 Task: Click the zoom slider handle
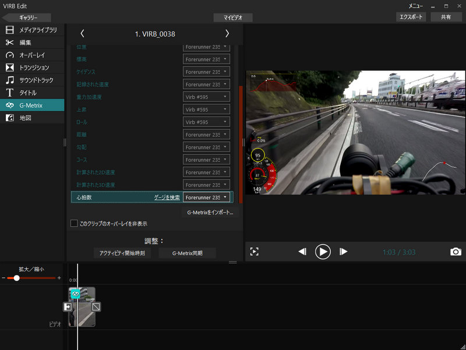coord(17,278)
